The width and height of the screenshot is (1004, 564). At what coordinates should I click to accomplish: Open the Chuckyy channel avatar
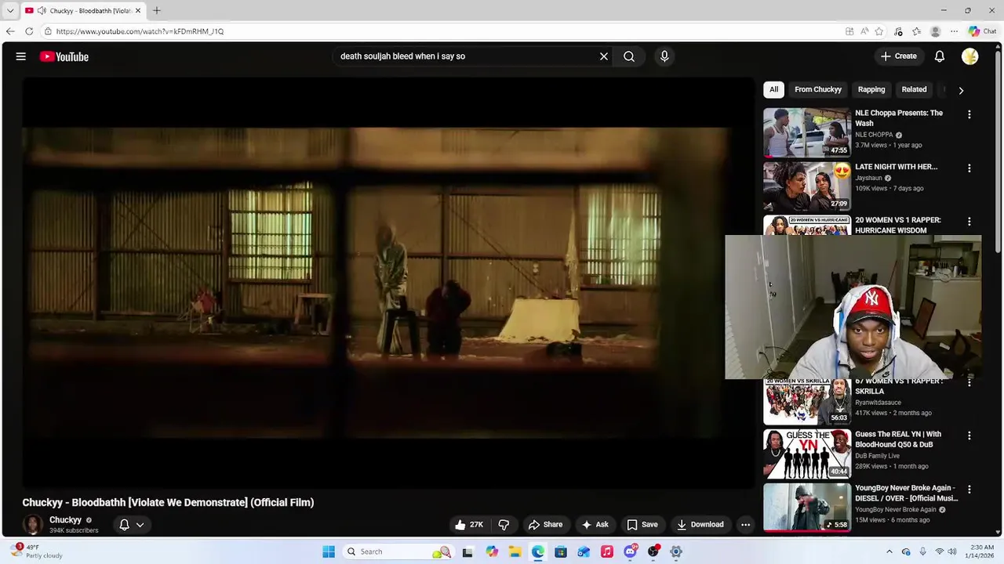(33, 525)
